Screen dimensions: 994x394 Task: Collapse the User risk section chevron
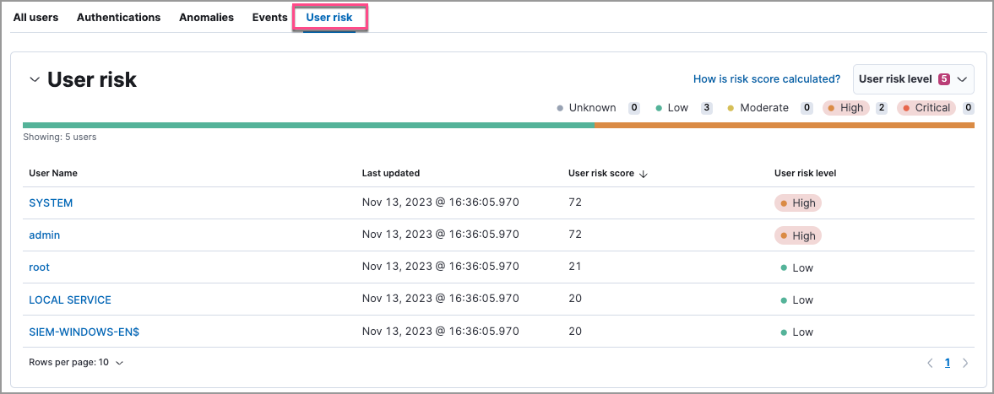35,79
